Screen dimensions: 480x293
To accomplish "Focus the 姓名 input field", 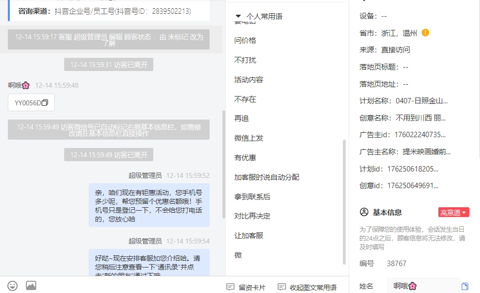I will point(423,286).
